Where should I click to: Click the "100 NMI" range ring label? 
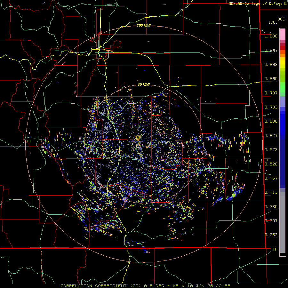point(144,25)
